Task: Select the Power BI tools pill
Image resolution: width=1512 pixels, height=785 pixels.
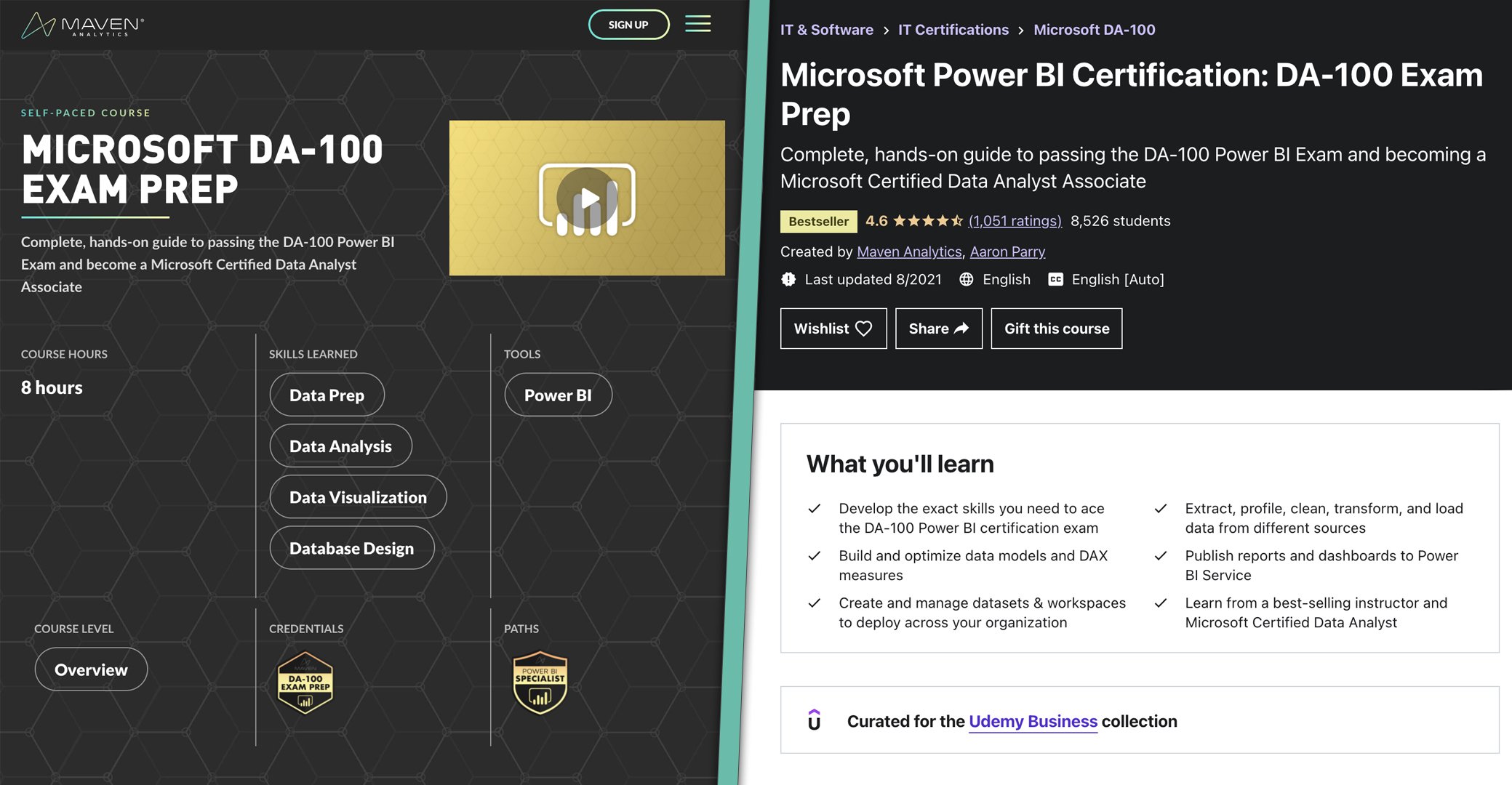Action: point(558,395)
